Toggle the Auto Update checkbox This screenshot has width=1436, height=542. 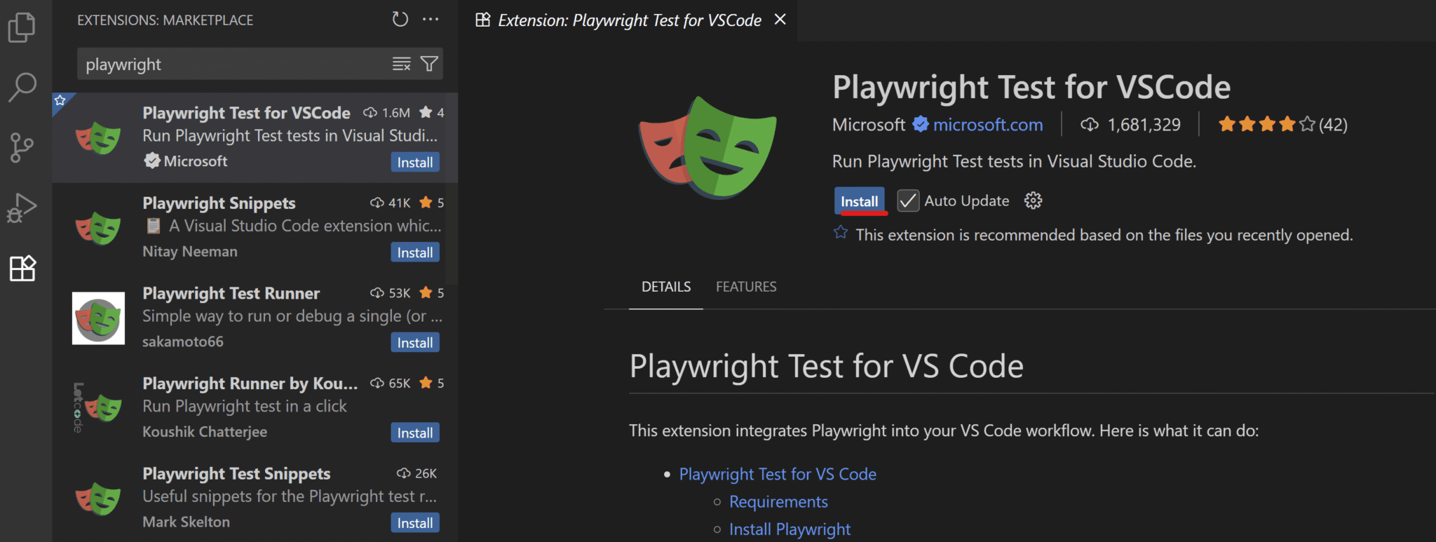click(x=908, y=201)
